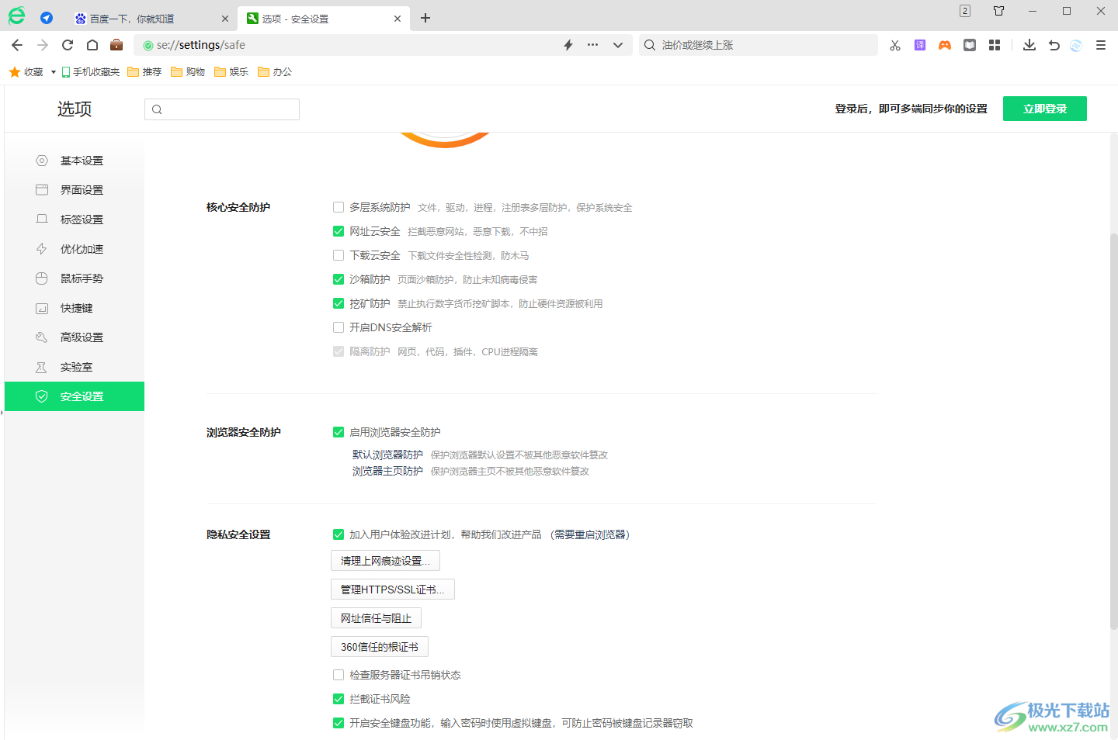The height and width of the screenshot is (740, 1118).
Task: Click 360信任的根证书 button
Action: (380, 647)
